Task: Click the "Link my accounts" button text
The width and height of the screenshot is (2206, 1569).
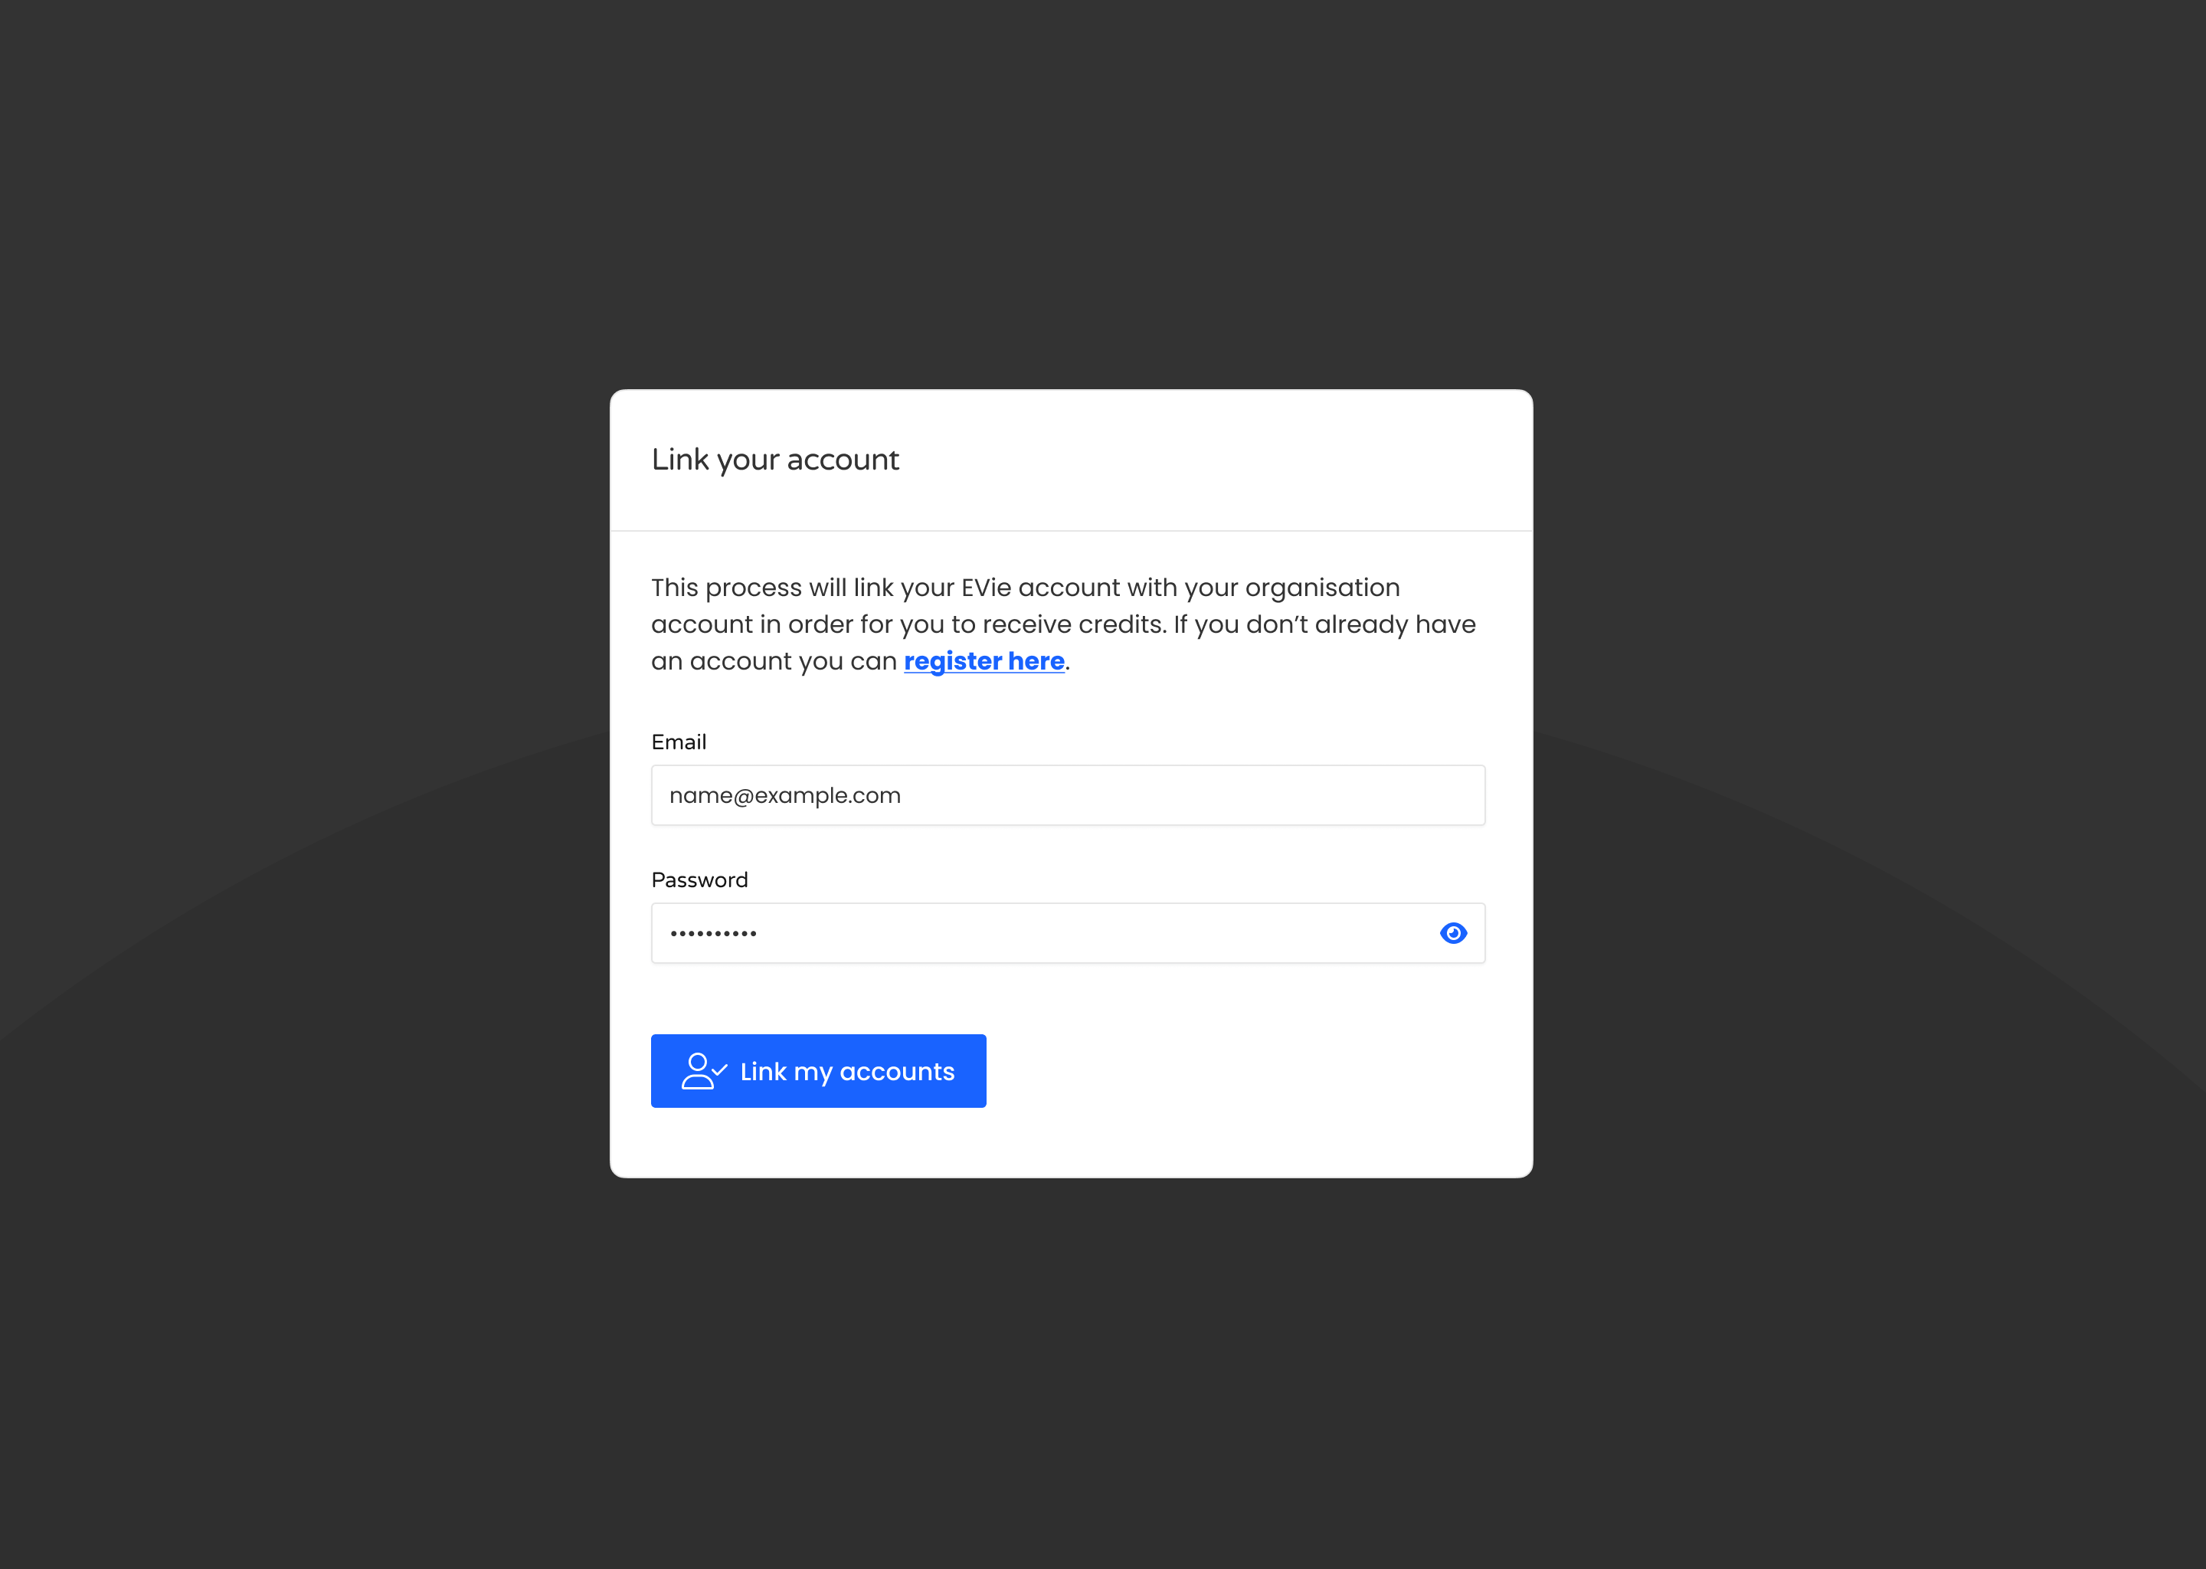Action: [847, 1072]
